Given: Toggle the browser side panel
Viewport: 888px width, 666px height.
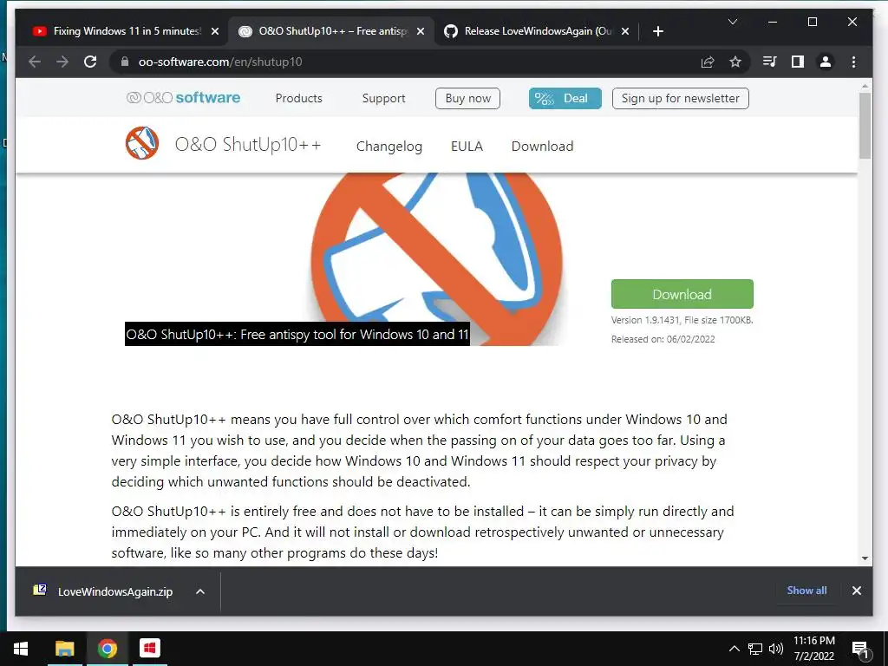Looking at the screenshot, I should point(798,62).
